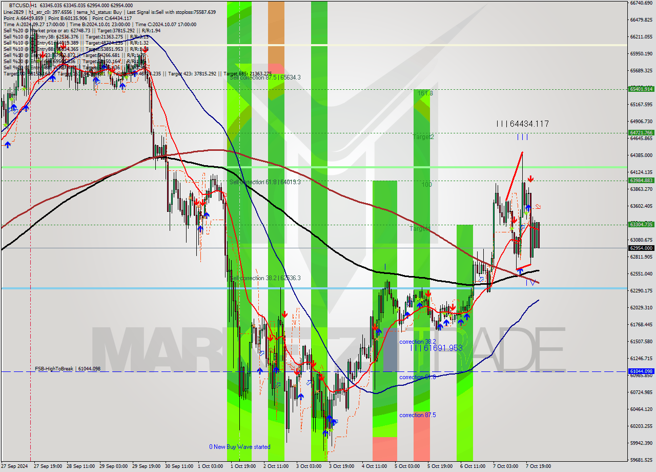Click the 62954.000 current price tag
The height and width of the screenshot is (472, 656).
pos(641,248)
